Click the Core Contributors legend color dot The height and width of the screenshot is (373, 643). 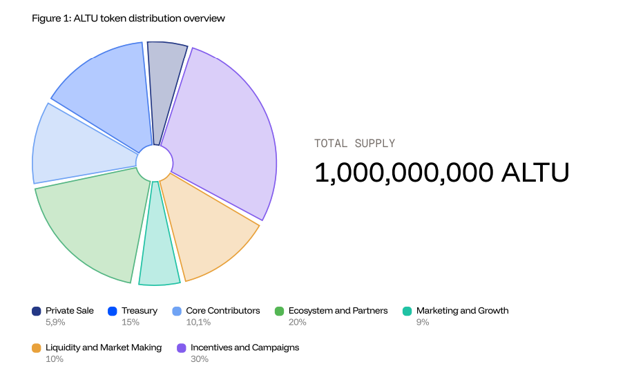[x=177, y=312]
